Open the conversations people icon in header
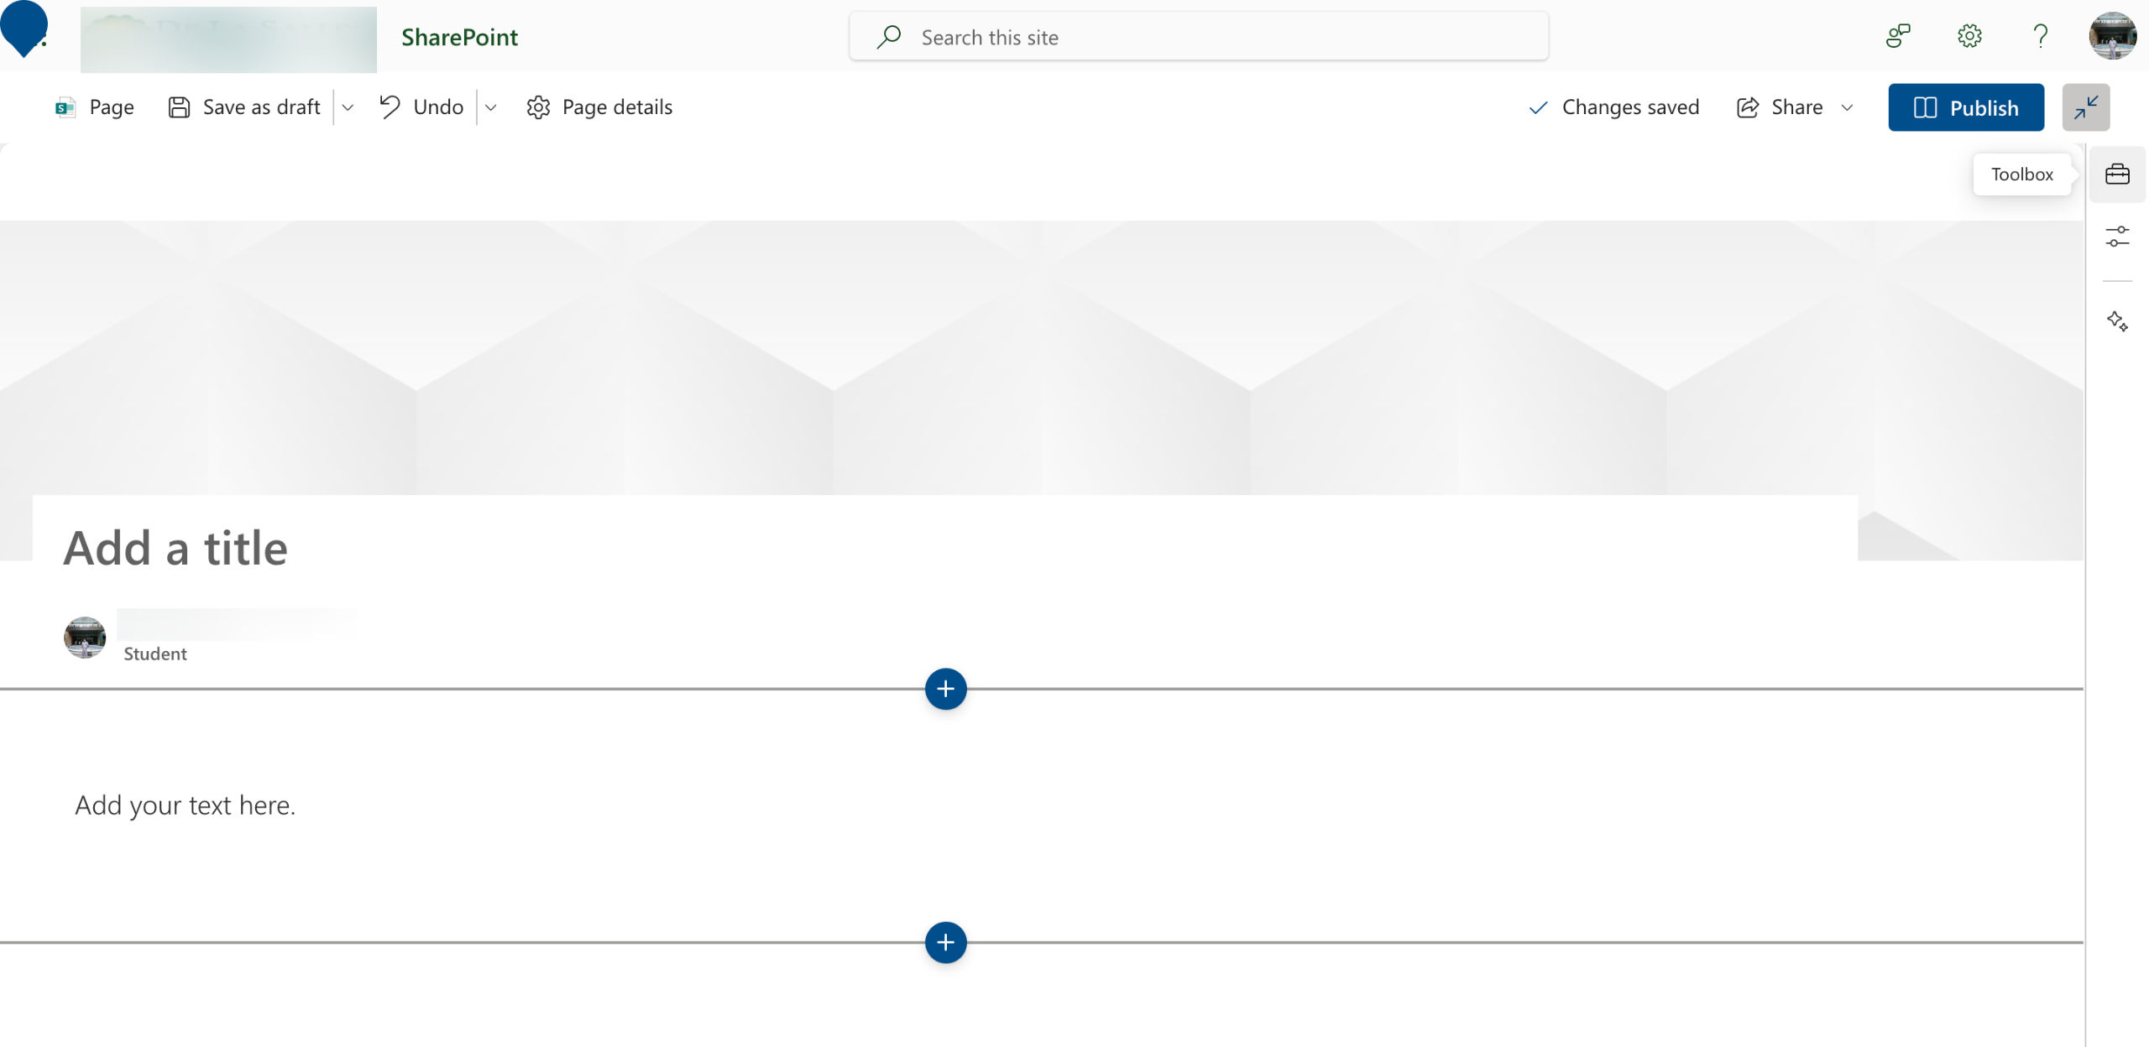The image size is (2149, 1047). coord(1897,36)
